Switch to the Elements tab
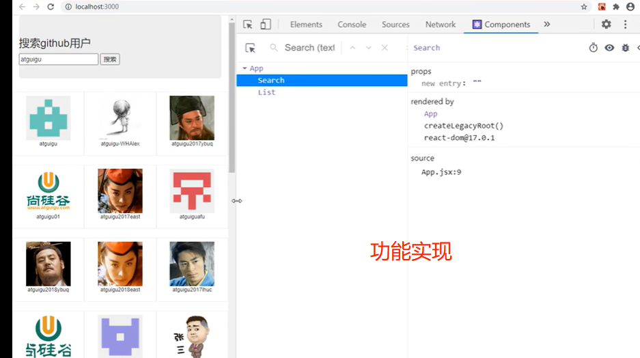 [306, 25]
